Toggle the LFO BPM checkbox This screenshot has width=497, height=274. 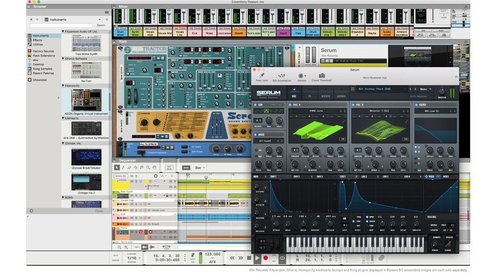click(x=367, y=217)
